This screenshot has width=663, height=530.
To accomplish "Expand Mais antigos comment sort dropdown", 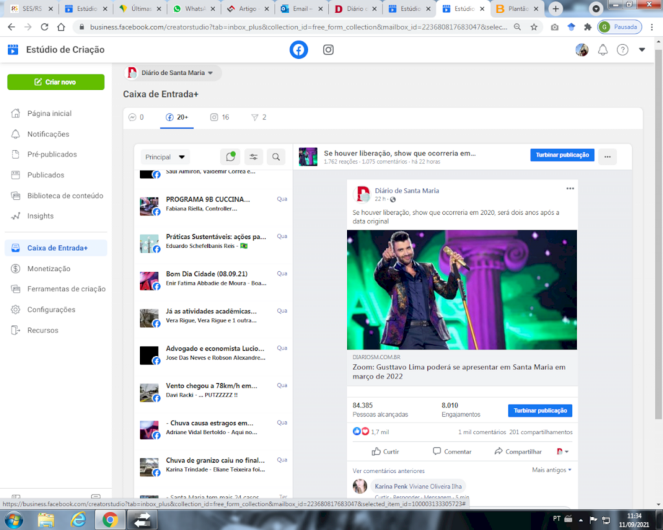I will (552, 470).
